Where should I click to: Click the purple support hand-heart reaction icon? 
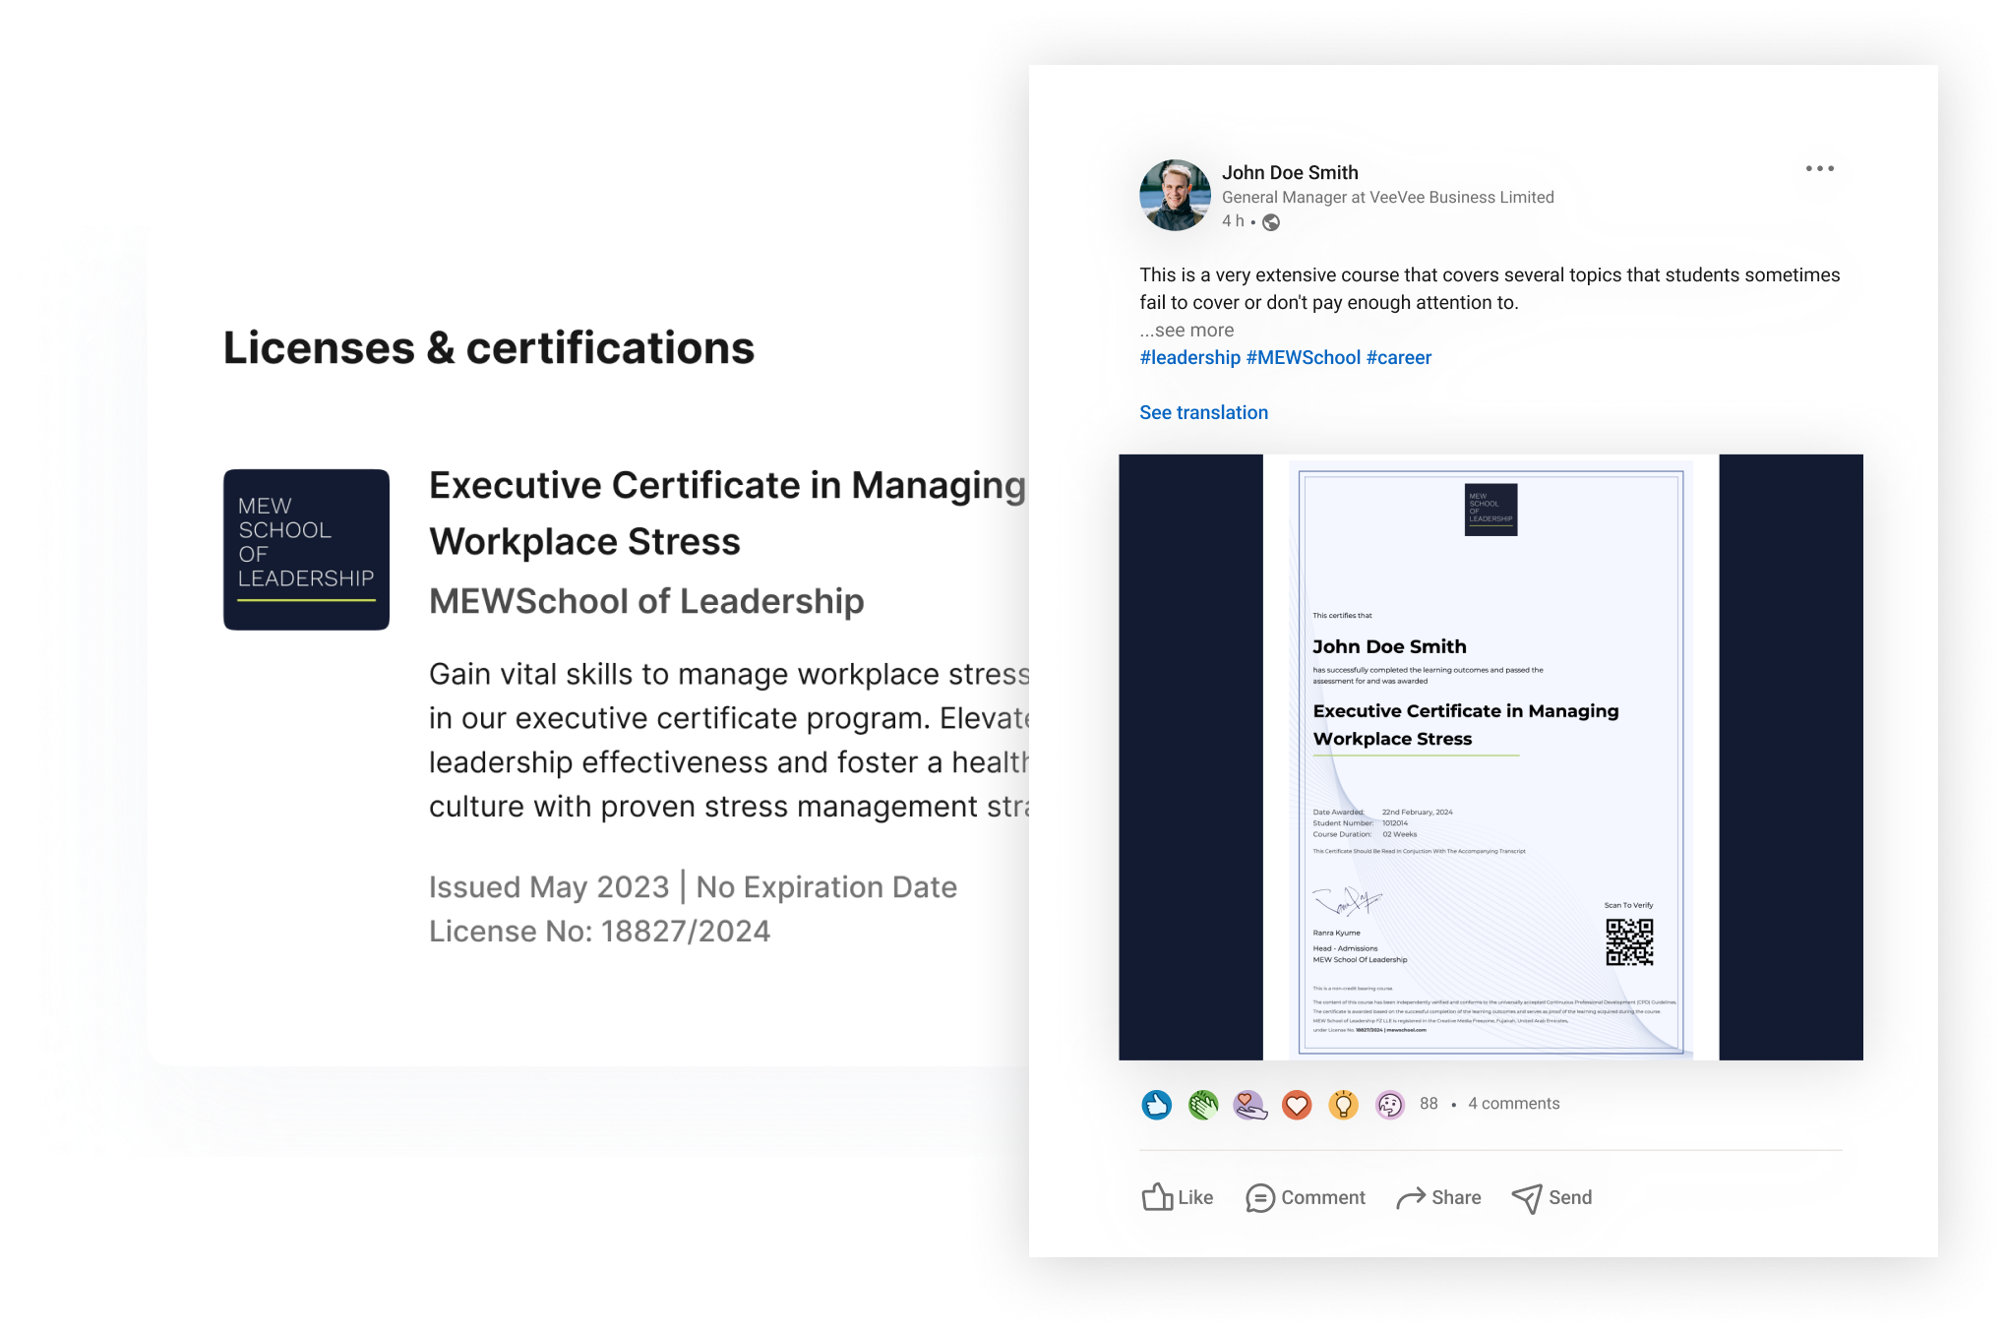point(1249,1105)
